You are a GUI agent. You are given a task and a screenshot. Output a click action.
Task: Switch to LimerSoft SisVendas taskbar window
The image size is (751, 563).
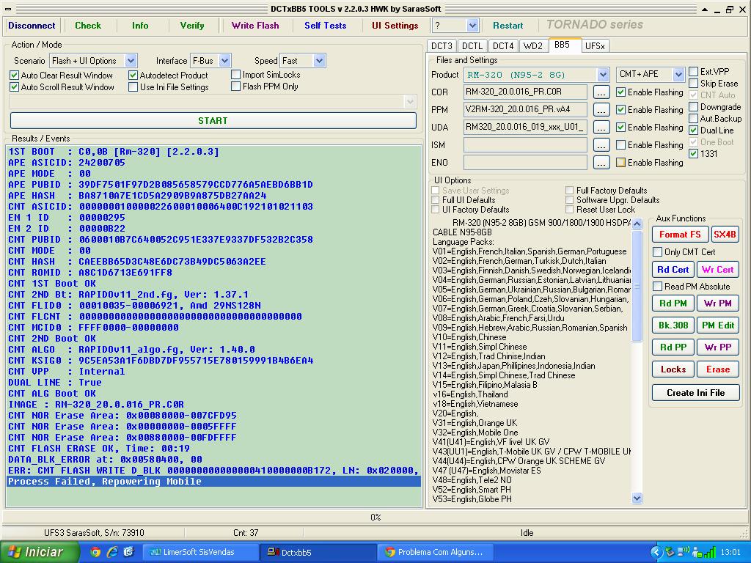(200, 552)
